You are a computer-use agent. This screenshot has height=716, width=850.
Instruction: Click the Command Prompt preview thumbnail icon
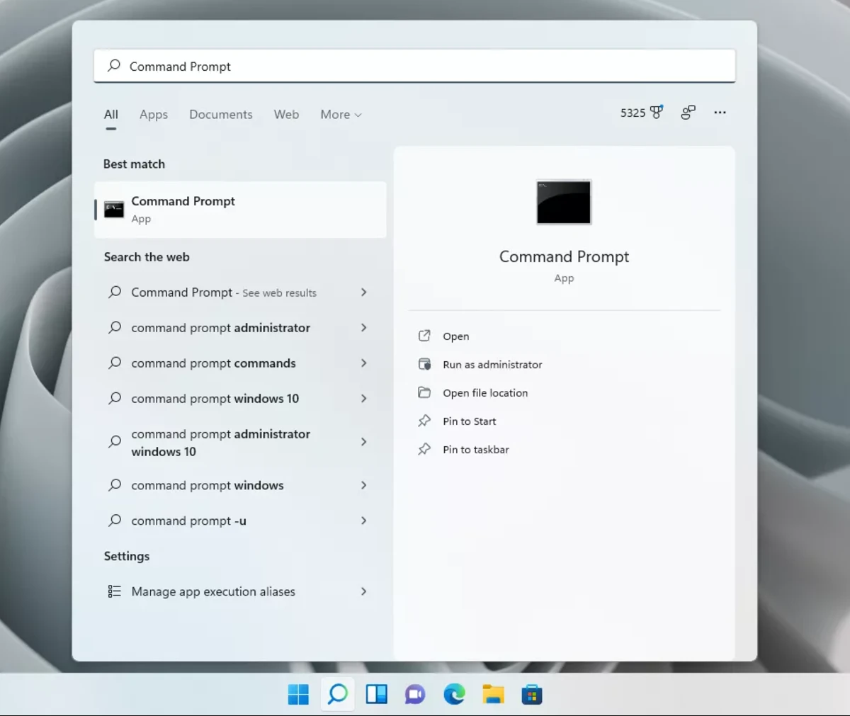[x=563, y=203]
